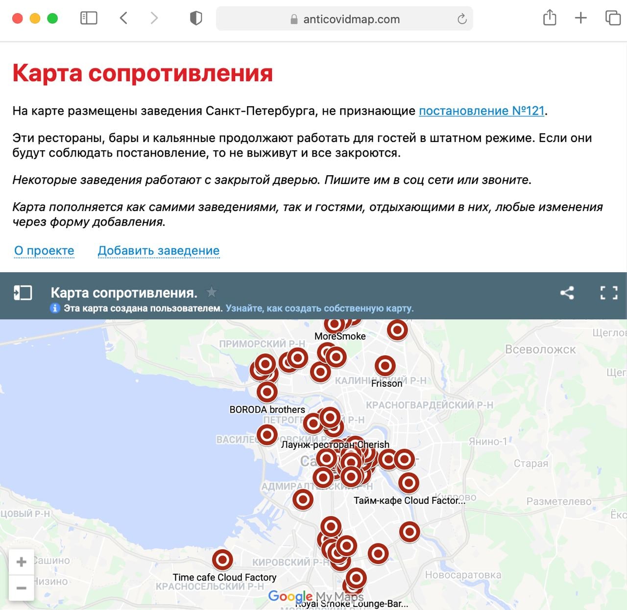Go forward with the forward arrow
Viewport: 627px width, 610px height.
154,19
